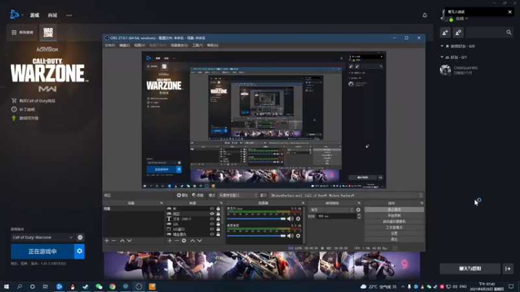
Task: Open the Call of Duty: Warzone version dropdown
Action: click(42, 237)
